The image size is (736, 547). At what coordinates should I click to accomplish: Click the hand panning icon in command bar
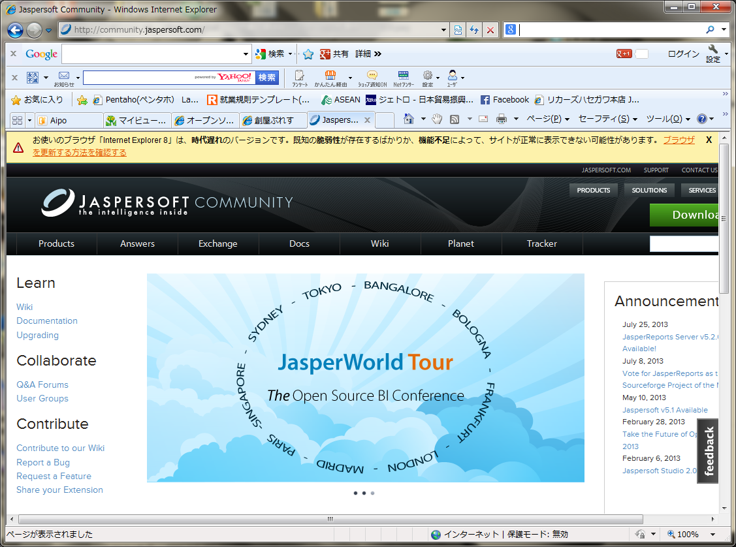coord(437,119)
